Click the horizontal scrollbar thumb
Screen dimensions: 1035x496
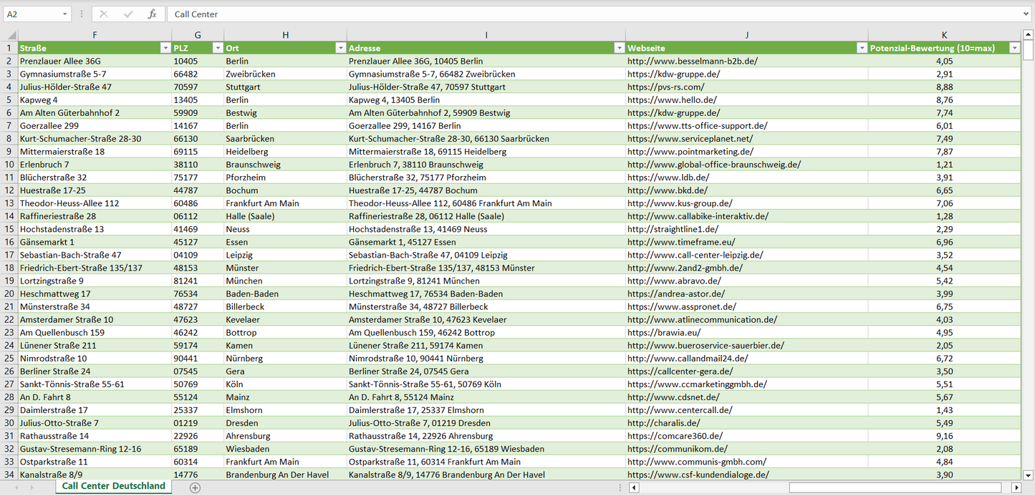click(x=895, y=487)
